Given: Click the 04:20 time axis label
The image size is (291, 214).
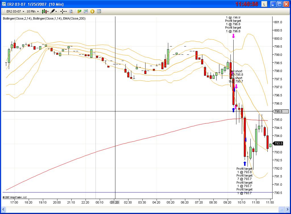Looking at the screenshot, I should [156, 203].
